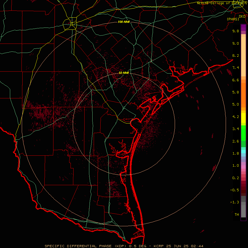This screenshot has width=248, height=248.
Task: Click the 2.6 value on the color scale
Action: [236, 141]
